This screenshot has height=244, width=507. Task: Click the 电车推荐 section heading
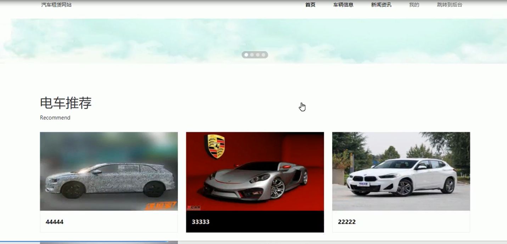66,103
